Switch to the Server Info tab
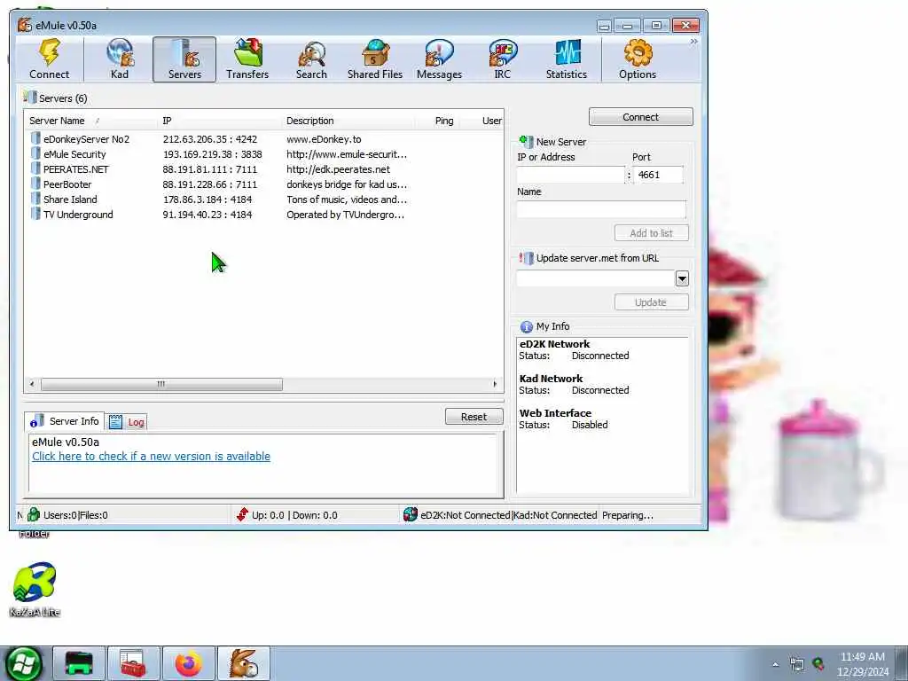Viewport: 908px width, 681px height. (65, 421)
